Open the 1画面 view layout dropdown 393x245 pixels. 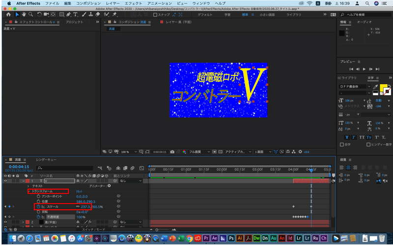(263, 152)
